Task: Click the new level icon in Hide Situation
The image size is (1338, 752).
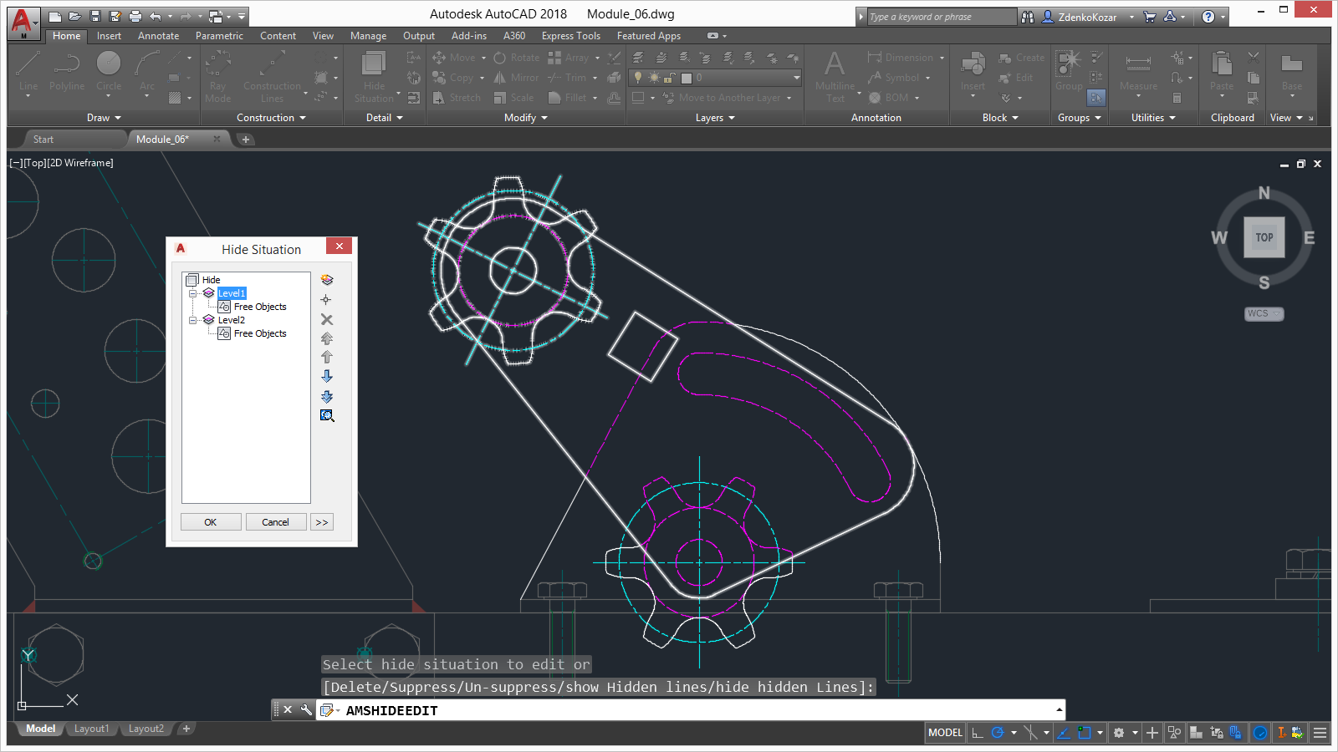Action: pyautogui.click(x=327, y=280)
